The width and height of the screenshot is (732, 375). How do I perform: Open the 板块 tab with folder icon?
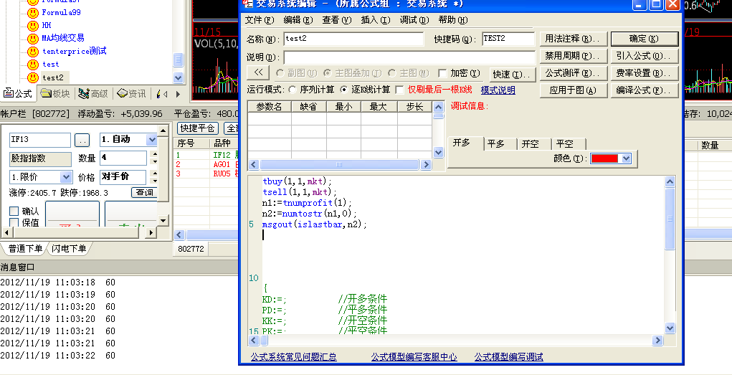(47, 94)
